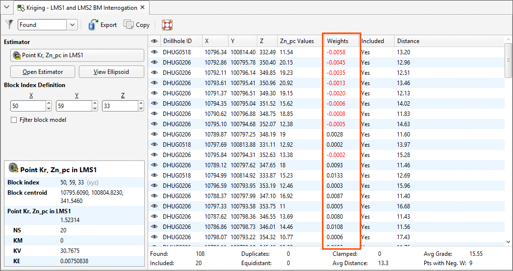The height and width of the screenshot is (271, 513).
Task: Enable the Filter block model checkbox
Action: coord(14,120)
